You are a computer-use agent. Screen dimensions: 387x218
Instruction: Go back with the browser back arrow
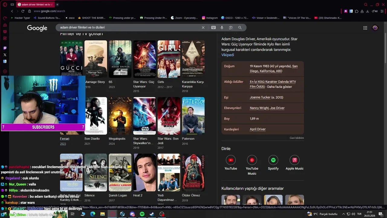[x=12, y=11]
